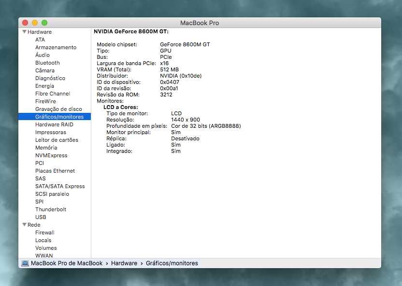The width and height of the screenshot is (402, 286).
Task: Select Hardware RAID item
Action: coord(54,124)
